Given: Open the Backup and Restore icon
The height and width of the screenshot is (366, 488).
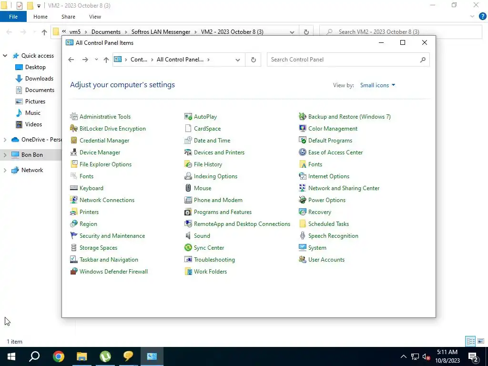Looking at the screenshot, I should click(303, 117).
